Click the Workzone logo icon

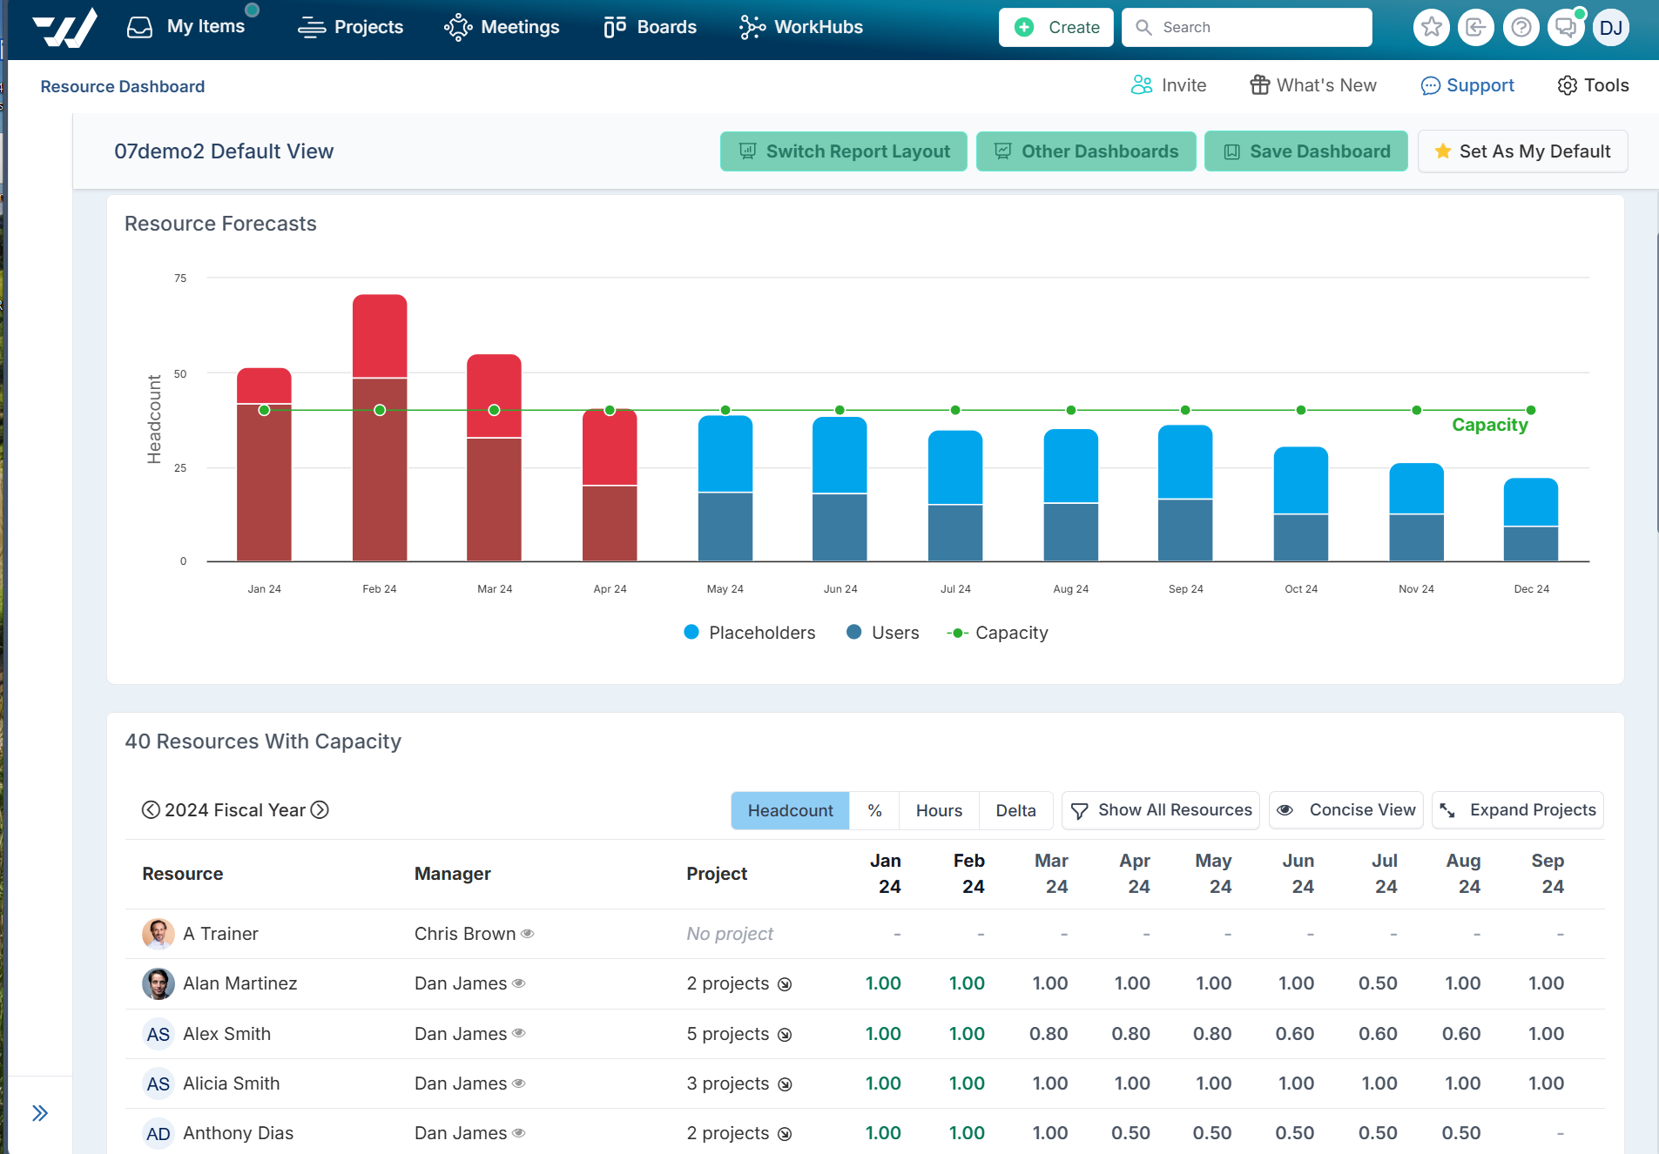(65, 27)
